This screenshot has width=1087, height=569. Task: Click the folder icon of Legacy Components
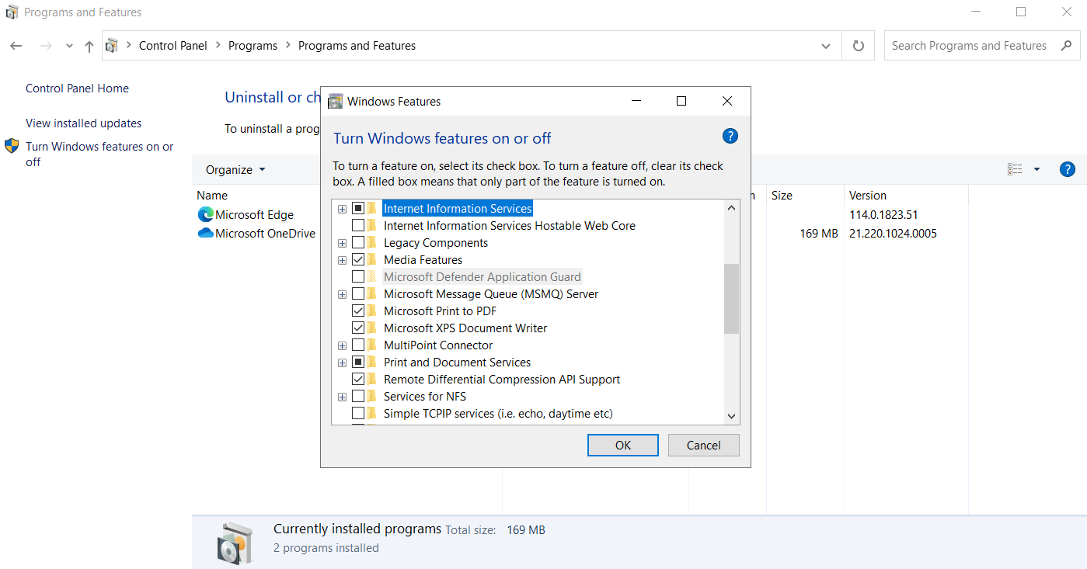tap(372, 243)
